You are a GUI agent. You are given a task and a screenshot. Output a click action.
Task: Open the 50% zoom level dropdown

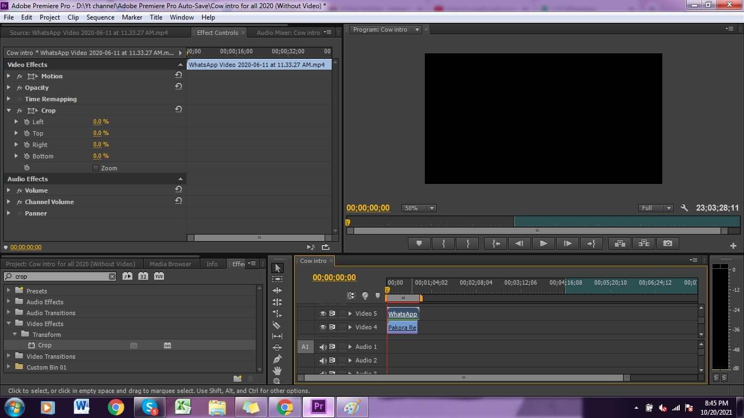click(419, 208)
